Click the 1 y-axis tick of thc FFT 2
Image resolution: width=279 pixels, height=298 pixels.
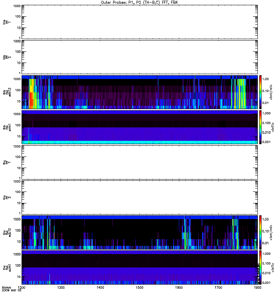pos(20,213)
